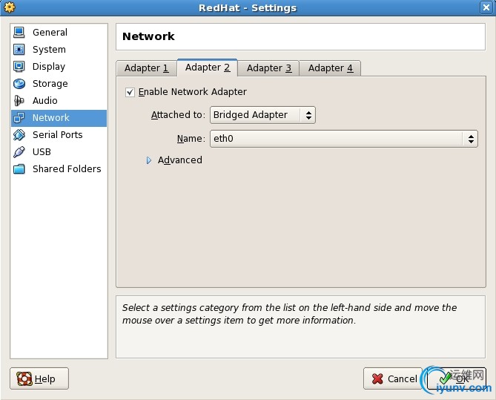Click the Shared Folders folder icon
This screenshot has width=496, height=400.
[x=19, y=169]
